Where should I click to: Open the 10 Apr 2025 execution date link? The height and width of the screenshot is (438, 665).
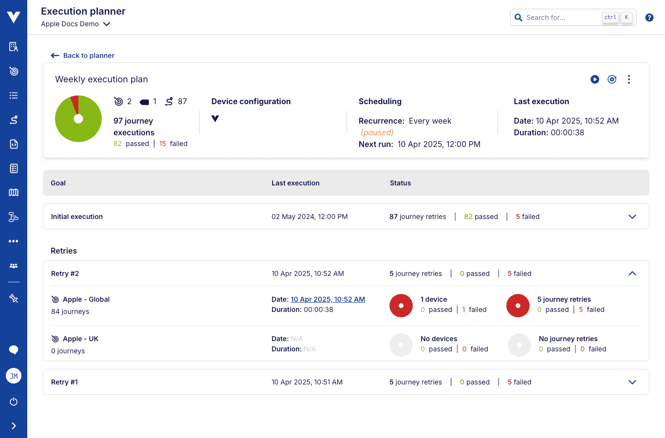coord(328,299)
